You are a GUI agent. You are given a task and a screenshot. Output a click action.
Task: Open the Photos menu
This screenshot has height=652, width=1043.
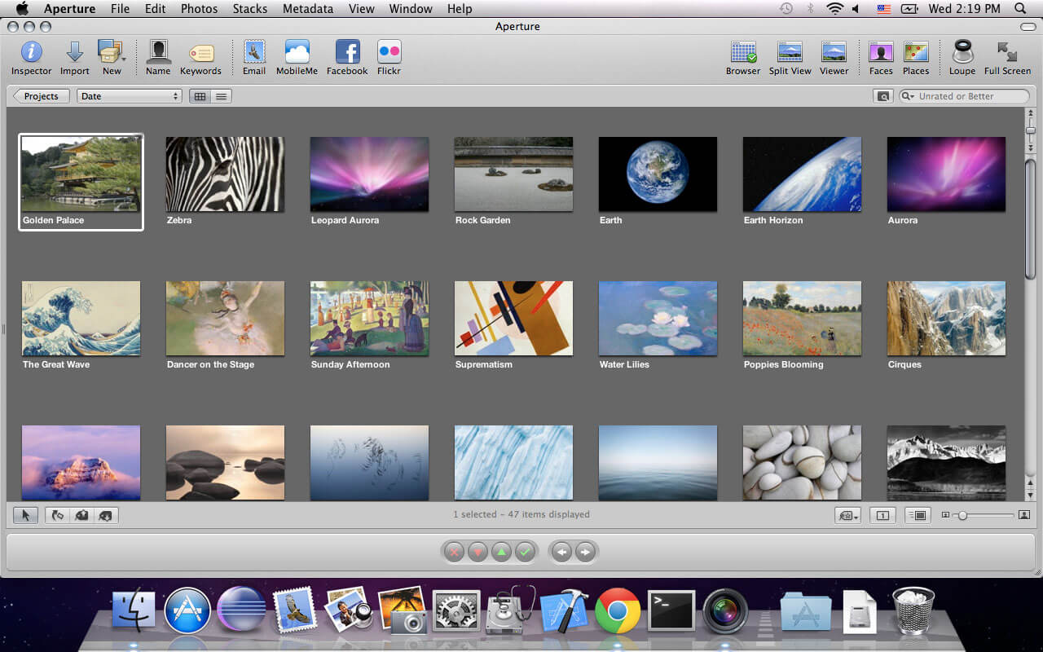tap(199, 9)
